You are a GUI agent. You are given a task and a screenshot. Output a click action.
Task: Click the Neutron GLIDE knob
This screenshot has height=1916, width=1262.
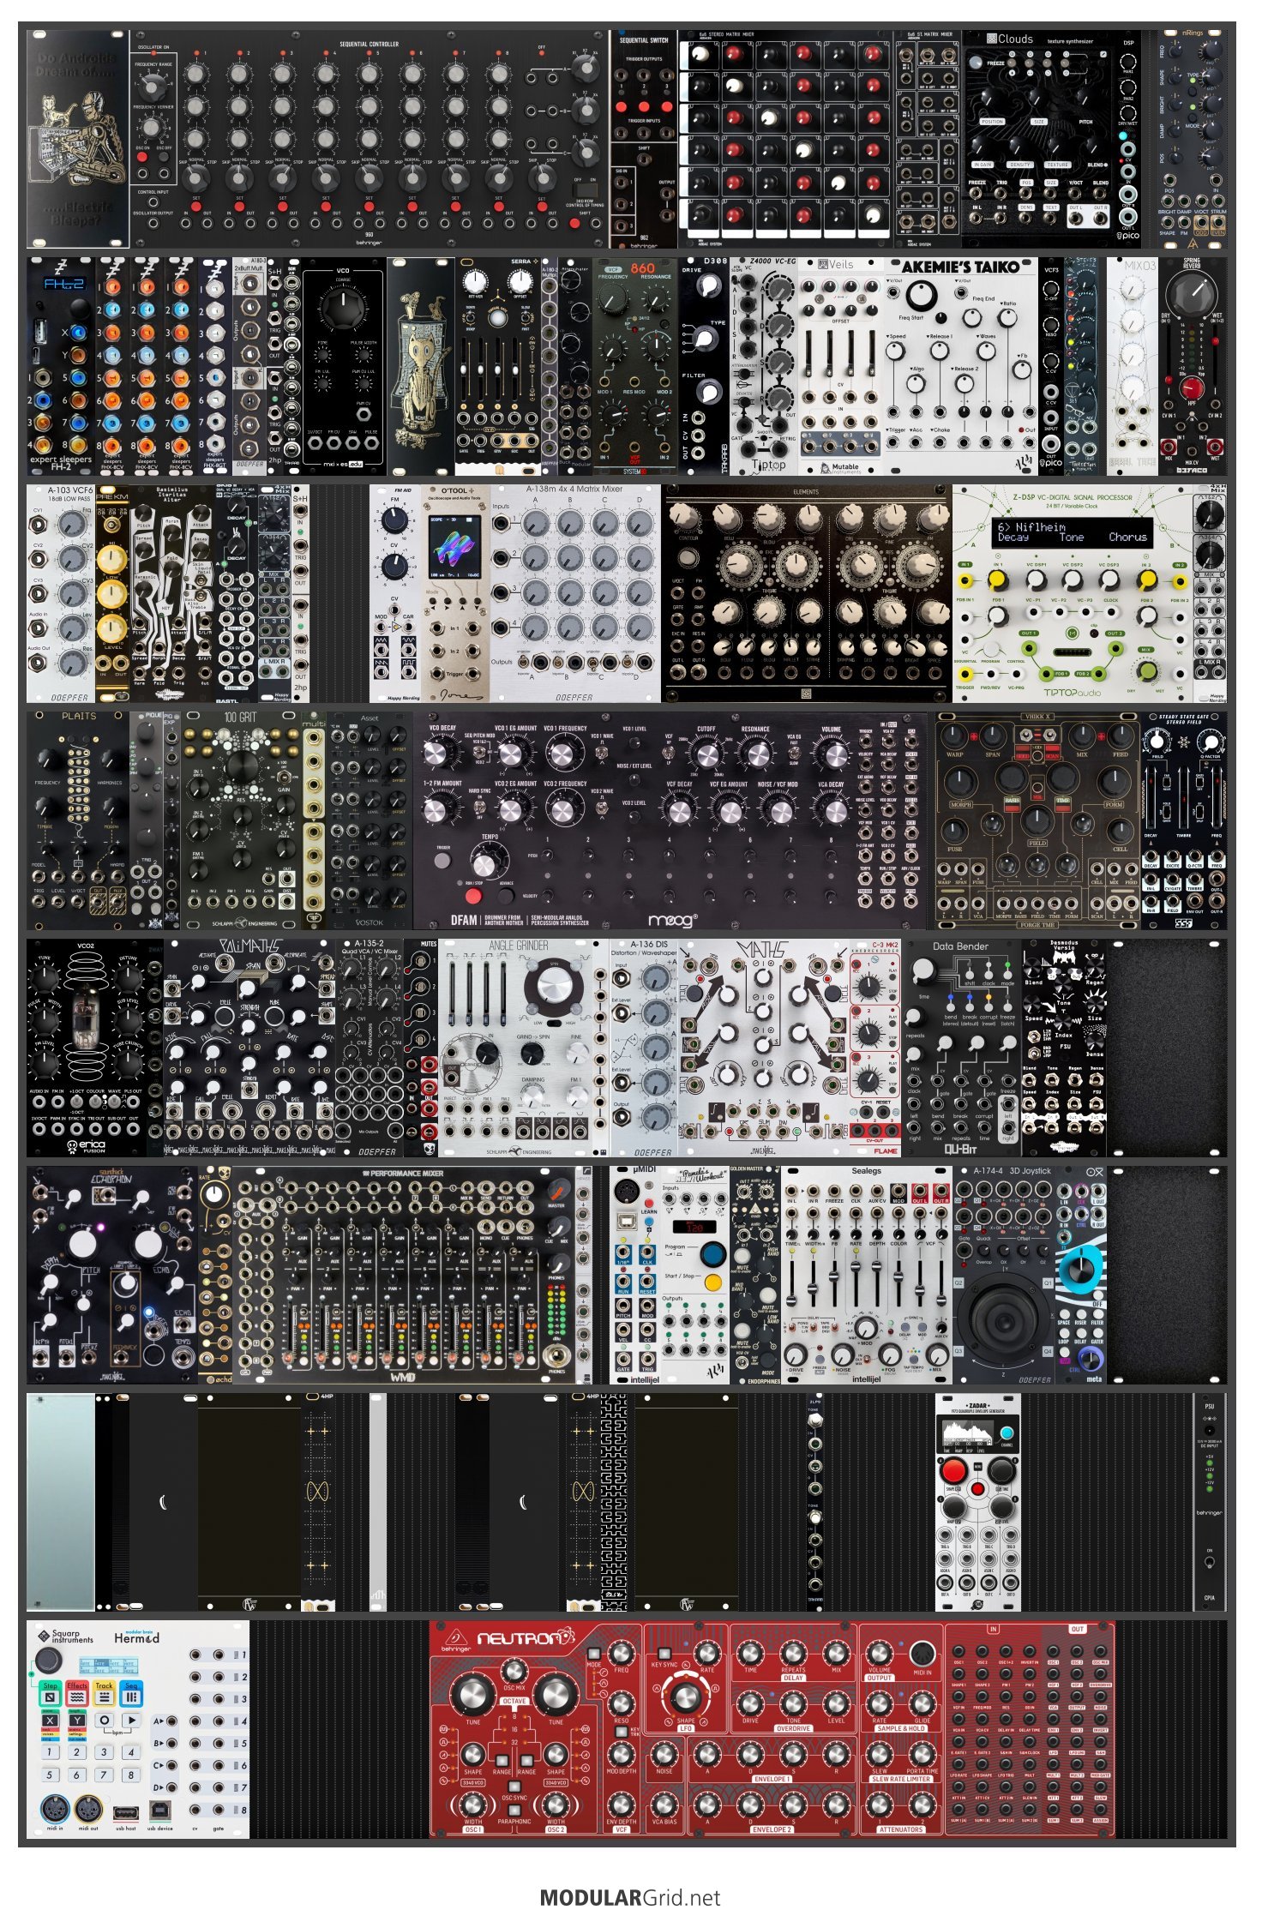(x=922, y=1703)
